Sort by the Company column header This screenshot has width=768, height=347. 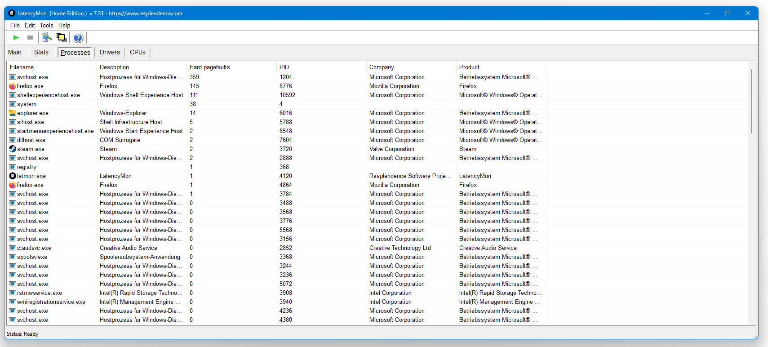coord(412,67)
